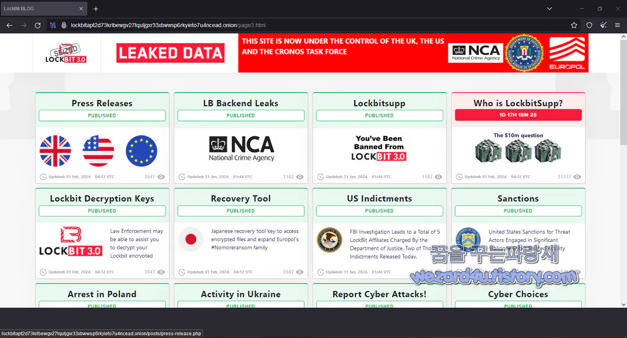Open the Activity in Ukraine title
This screenshot has width=627, height=338.
(x=241, y=294)
